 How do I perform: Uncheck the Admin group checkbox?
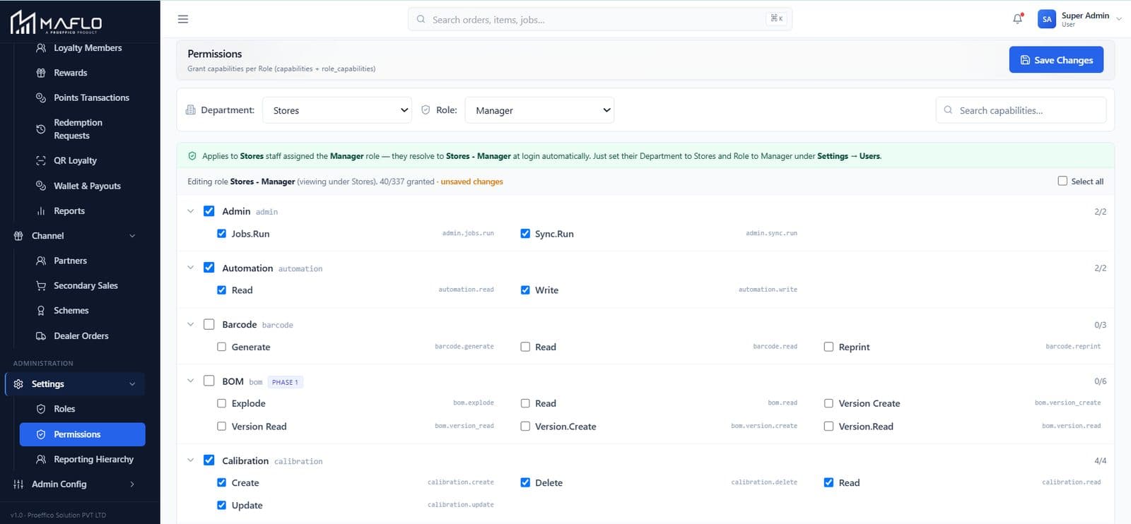[209, 210]
